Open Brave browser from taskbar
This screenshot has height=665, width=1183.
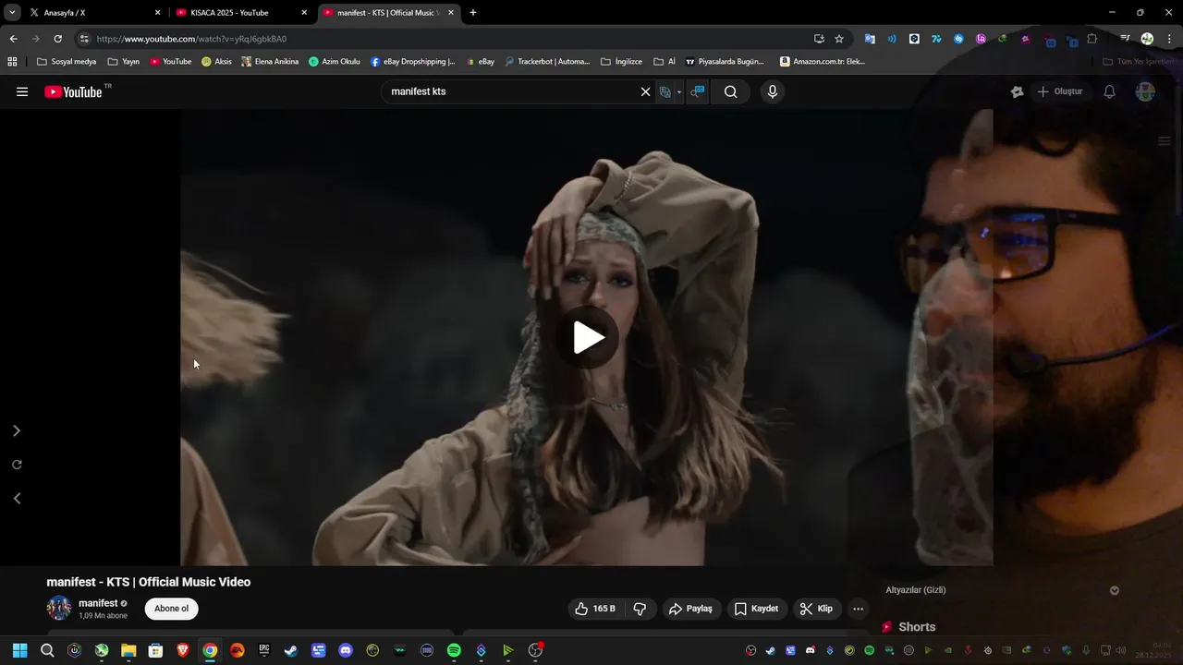tap(183, 650)
